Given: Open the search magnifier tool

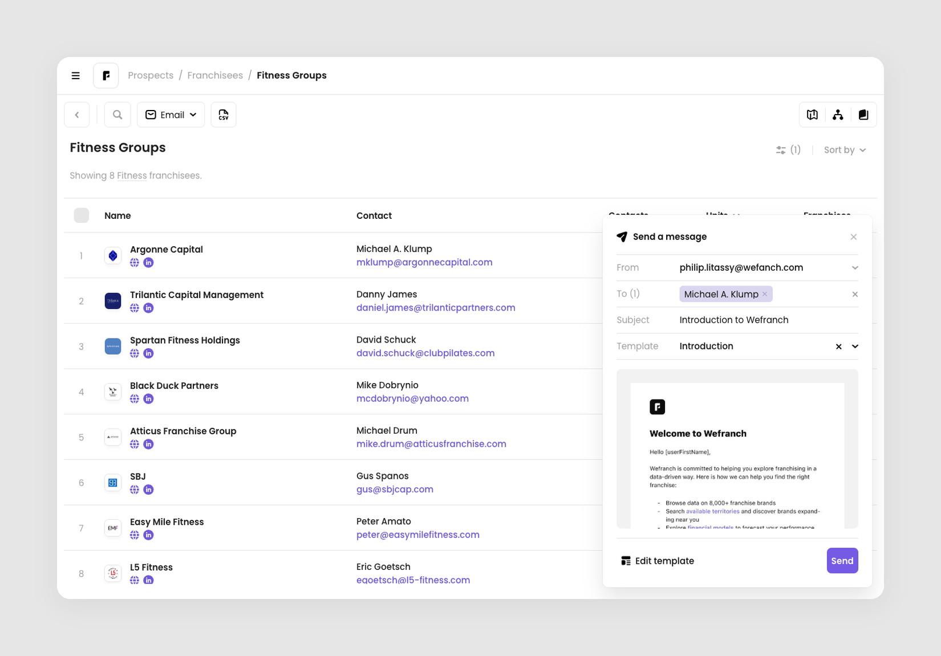Looking at the screenshot, I should coord(117,115).
